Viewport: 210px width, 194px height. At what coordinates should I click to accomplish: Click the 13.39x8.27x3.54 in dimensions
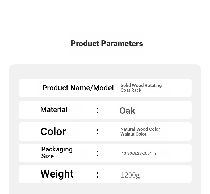point(139,153)
